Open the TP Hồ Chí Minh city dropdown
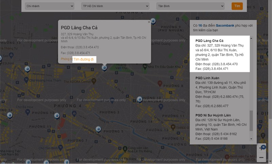The width and height of the screenshot is (272, 164). 115,6
